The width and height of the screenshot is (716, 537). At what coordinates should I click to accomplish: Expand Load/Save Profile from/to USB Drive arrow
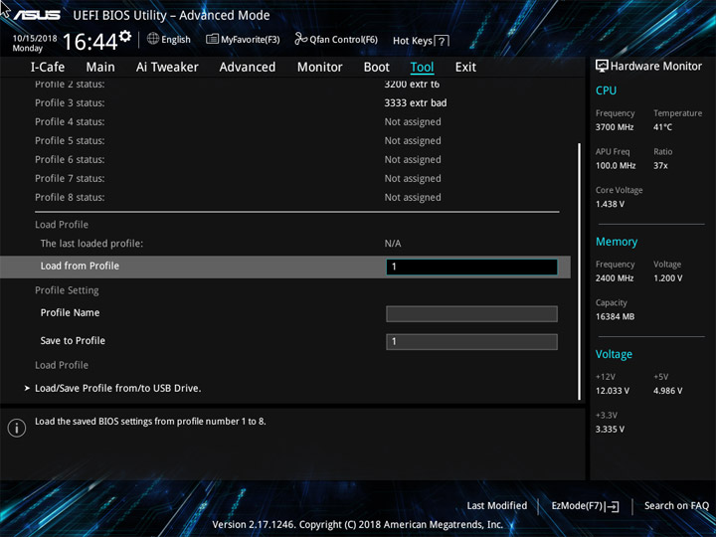click(28, 388)
